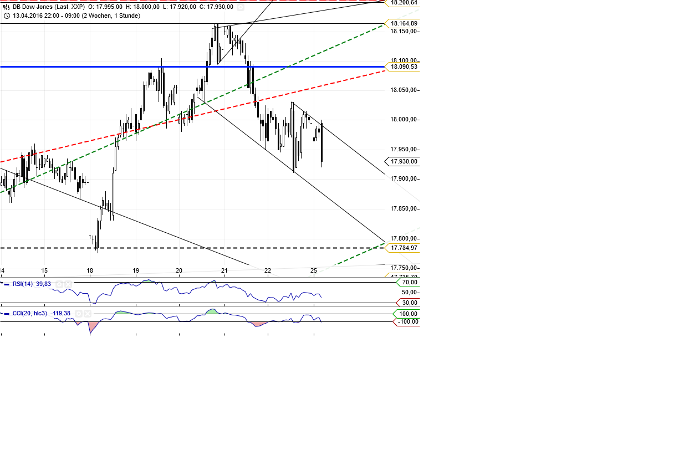The image size is (684, 450).
Task: Click the blue line marker before the RSI label
Action: pos(7,284)
